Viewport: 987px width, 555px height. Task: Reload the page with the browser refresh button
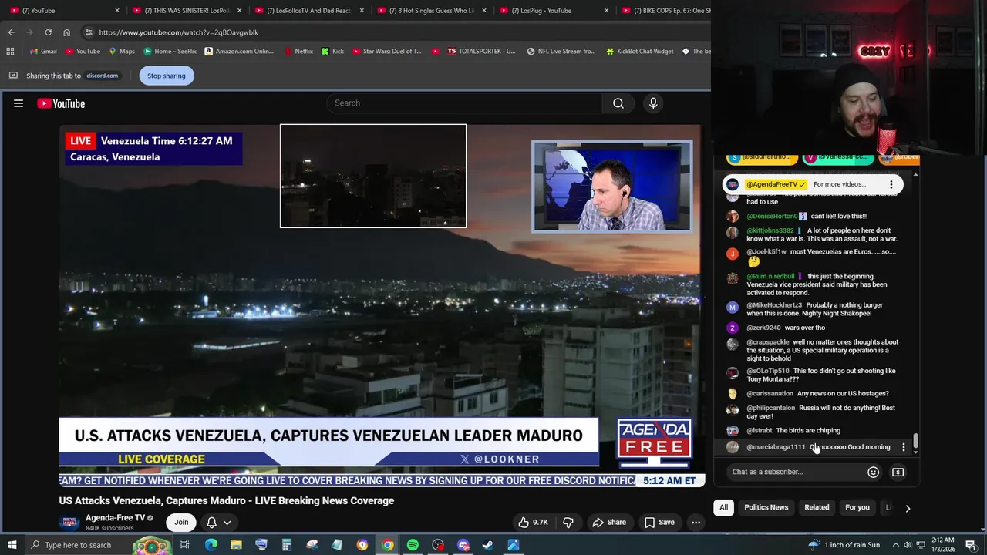(x=48, y=32)
